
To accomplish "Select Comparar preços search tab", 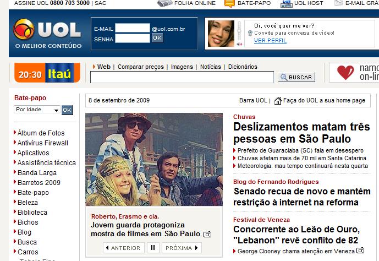I will [x=141, y=67].
